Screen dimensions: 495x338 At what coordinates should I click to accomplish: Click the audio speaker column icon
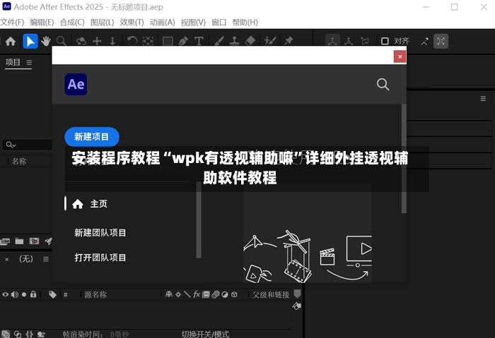point(15,295)
